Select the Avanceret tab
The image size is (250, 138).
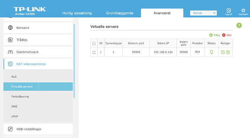(x=162, y=13)
